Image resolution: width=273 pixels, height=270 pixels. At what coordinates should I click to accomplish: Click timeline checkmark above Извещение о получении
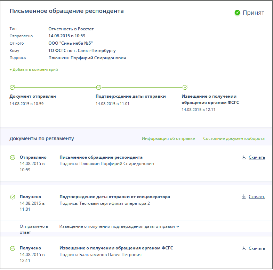[x=185, y=87]
